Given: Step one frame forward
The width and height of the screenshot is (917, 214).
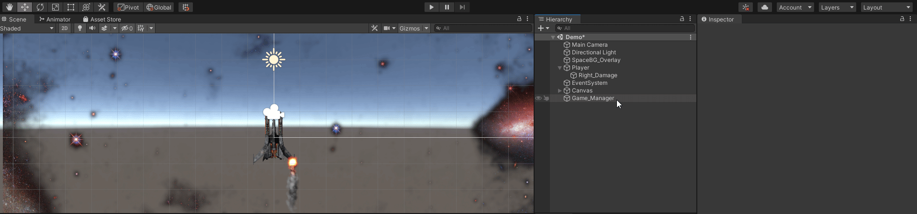Looking at the screenshot, I should click(462, 7).
